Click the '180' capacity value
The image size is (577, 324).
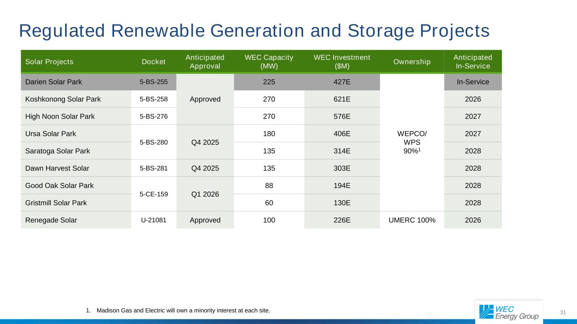(269, 134)
